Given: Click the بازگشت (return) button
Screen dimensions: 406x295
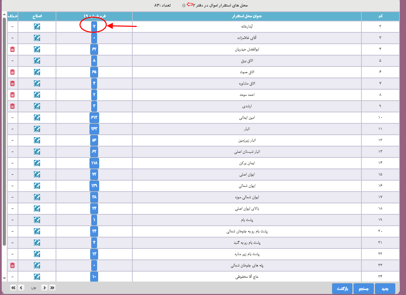Looking at the screenshot, I should (342, 289).
